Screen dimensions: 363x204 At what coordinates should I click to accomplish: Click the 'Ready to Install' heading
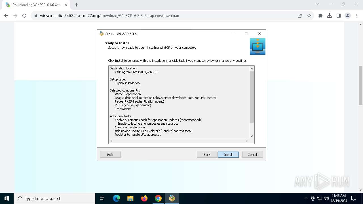point(116,43)
